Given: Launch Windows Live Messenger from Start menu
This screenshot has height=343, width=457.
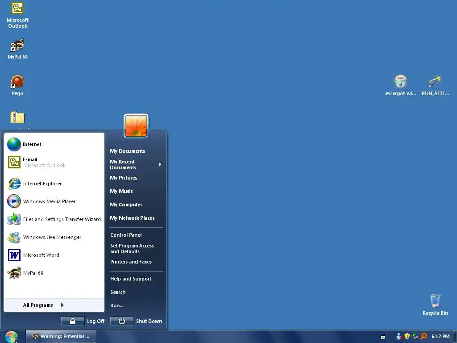Looking at the screenshot, I should pos(54,237).
